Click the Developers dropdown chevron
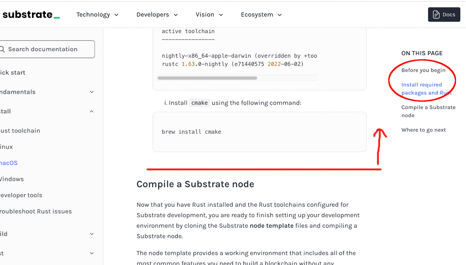This screenshot has height=265, width=466. [x=175, y=15]
